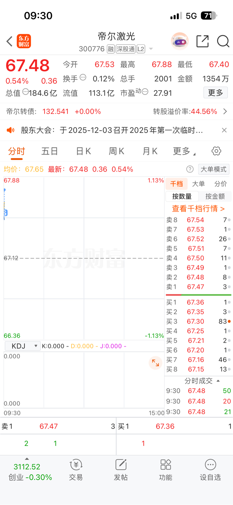Screen dimensions: 233x505
Task: Tap the L2 level badge
Action: coord(141,49)
